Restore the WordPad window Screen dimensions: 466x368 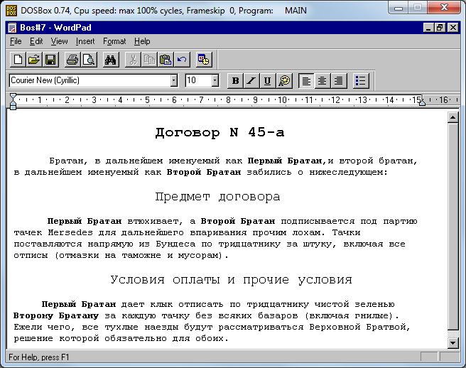point(440,28)
